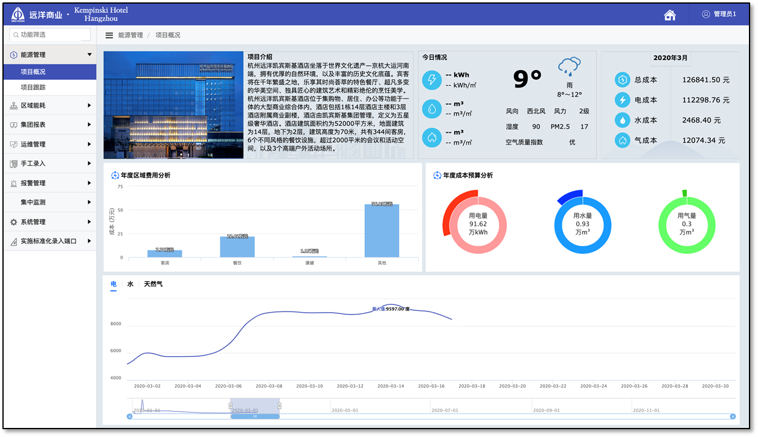Click the highlighted date zoom scrollbar thumb
The image size is (758, 437).
pyautogui.click(x=255, y=416)
